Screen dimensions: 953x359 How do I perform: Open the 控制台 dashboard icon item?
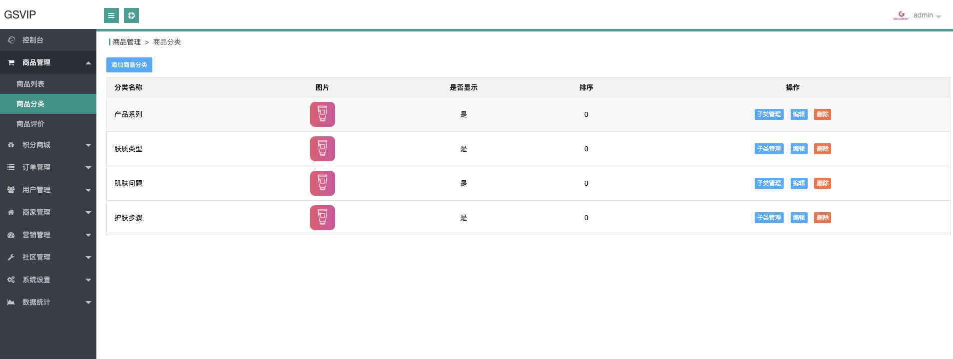click(x=11, y=40)
